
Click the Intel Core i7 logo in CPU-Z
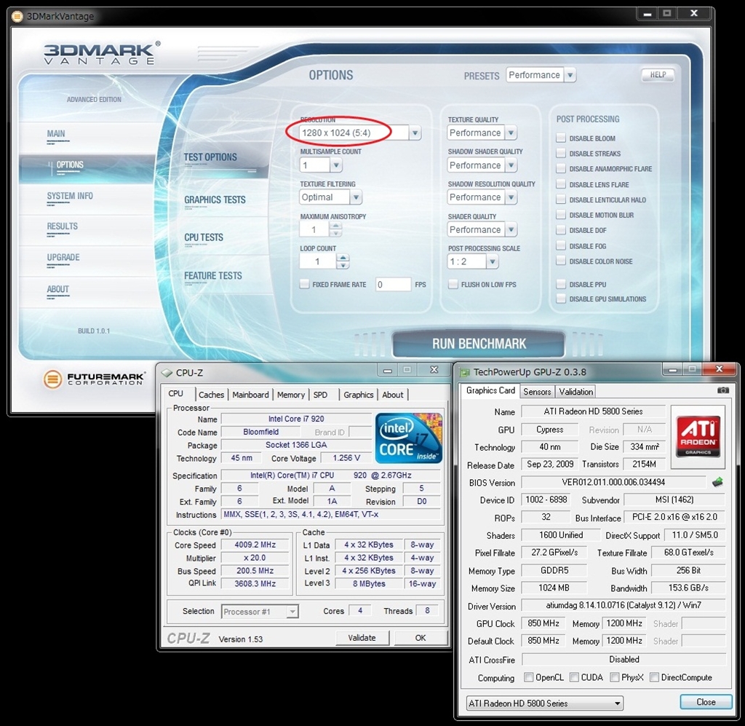point(409,438)
